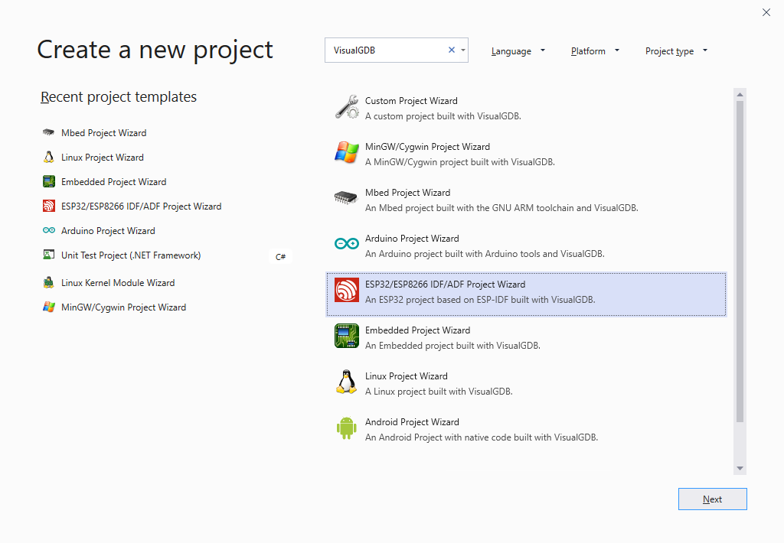Choose recent template Linux Project Wizard

pyautogui.click(x=102, y=158)
